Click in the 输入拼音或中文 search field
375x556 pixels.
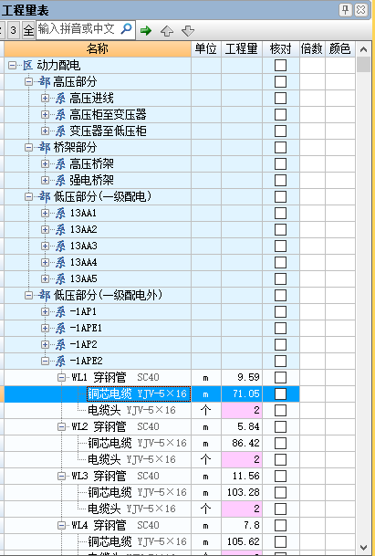[78, 29]
